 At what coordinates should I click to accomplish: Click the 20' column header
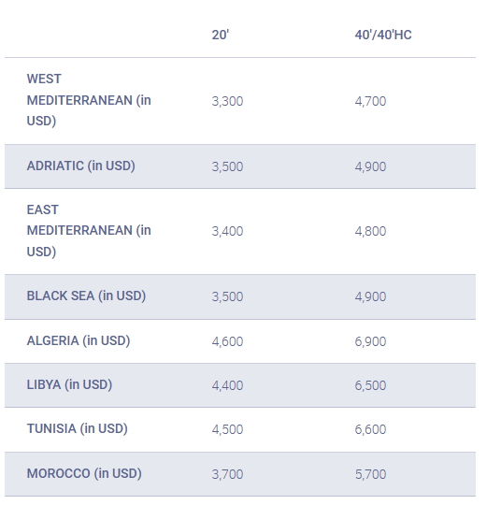pos(221,35)
